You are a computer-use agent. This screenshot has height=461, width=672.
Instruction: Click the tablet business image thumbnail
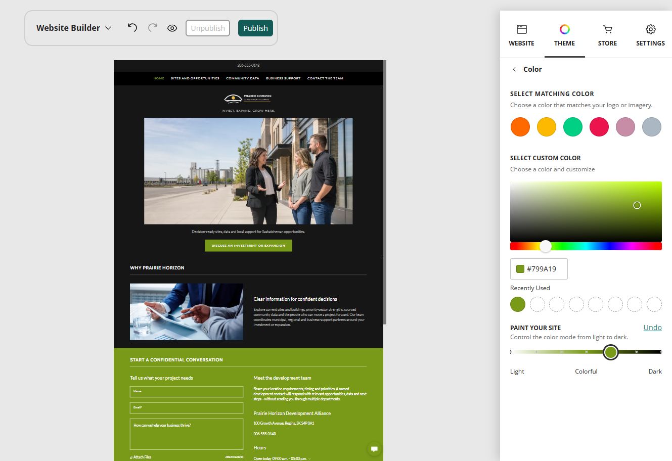(187, 311)
